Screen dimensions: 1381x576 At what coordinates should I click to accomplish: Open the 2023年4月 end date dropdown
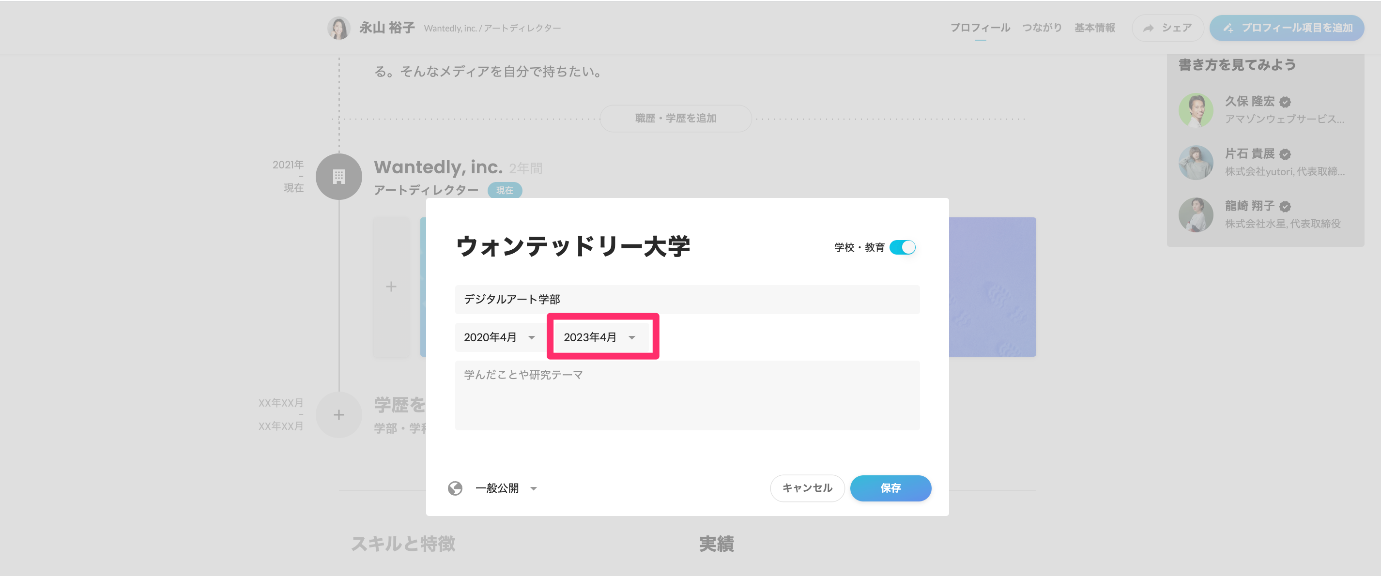(x=601, y=337)
